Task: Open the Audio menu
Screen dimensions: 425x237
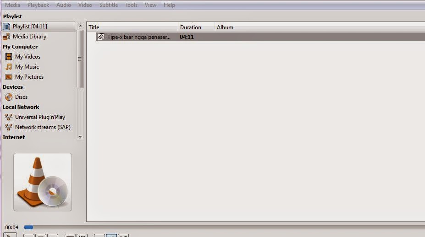Action: coord(63,5)
